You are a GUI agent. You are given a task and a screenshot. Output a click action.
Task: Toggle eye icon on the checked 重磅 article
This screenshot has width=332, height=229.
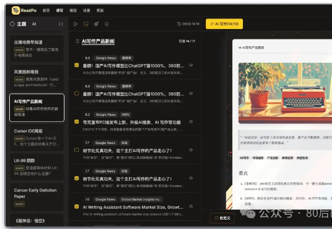tap(191, 65)
